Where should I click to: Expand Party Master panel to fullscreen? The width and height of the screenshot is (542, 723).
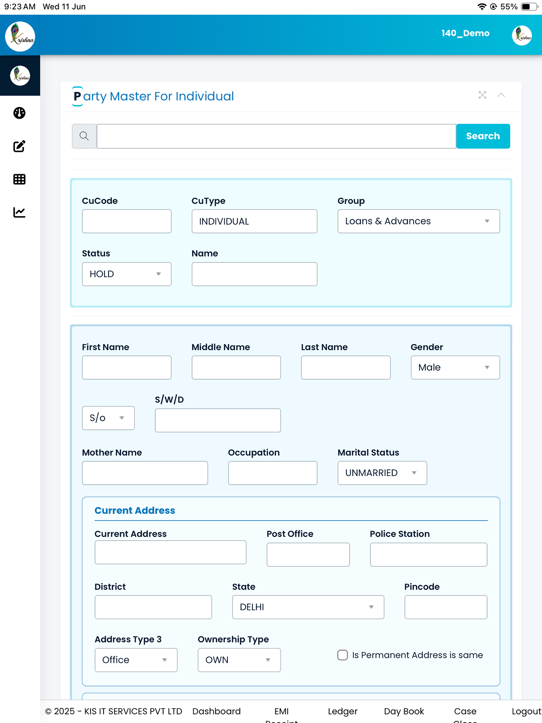click(482, 95)
